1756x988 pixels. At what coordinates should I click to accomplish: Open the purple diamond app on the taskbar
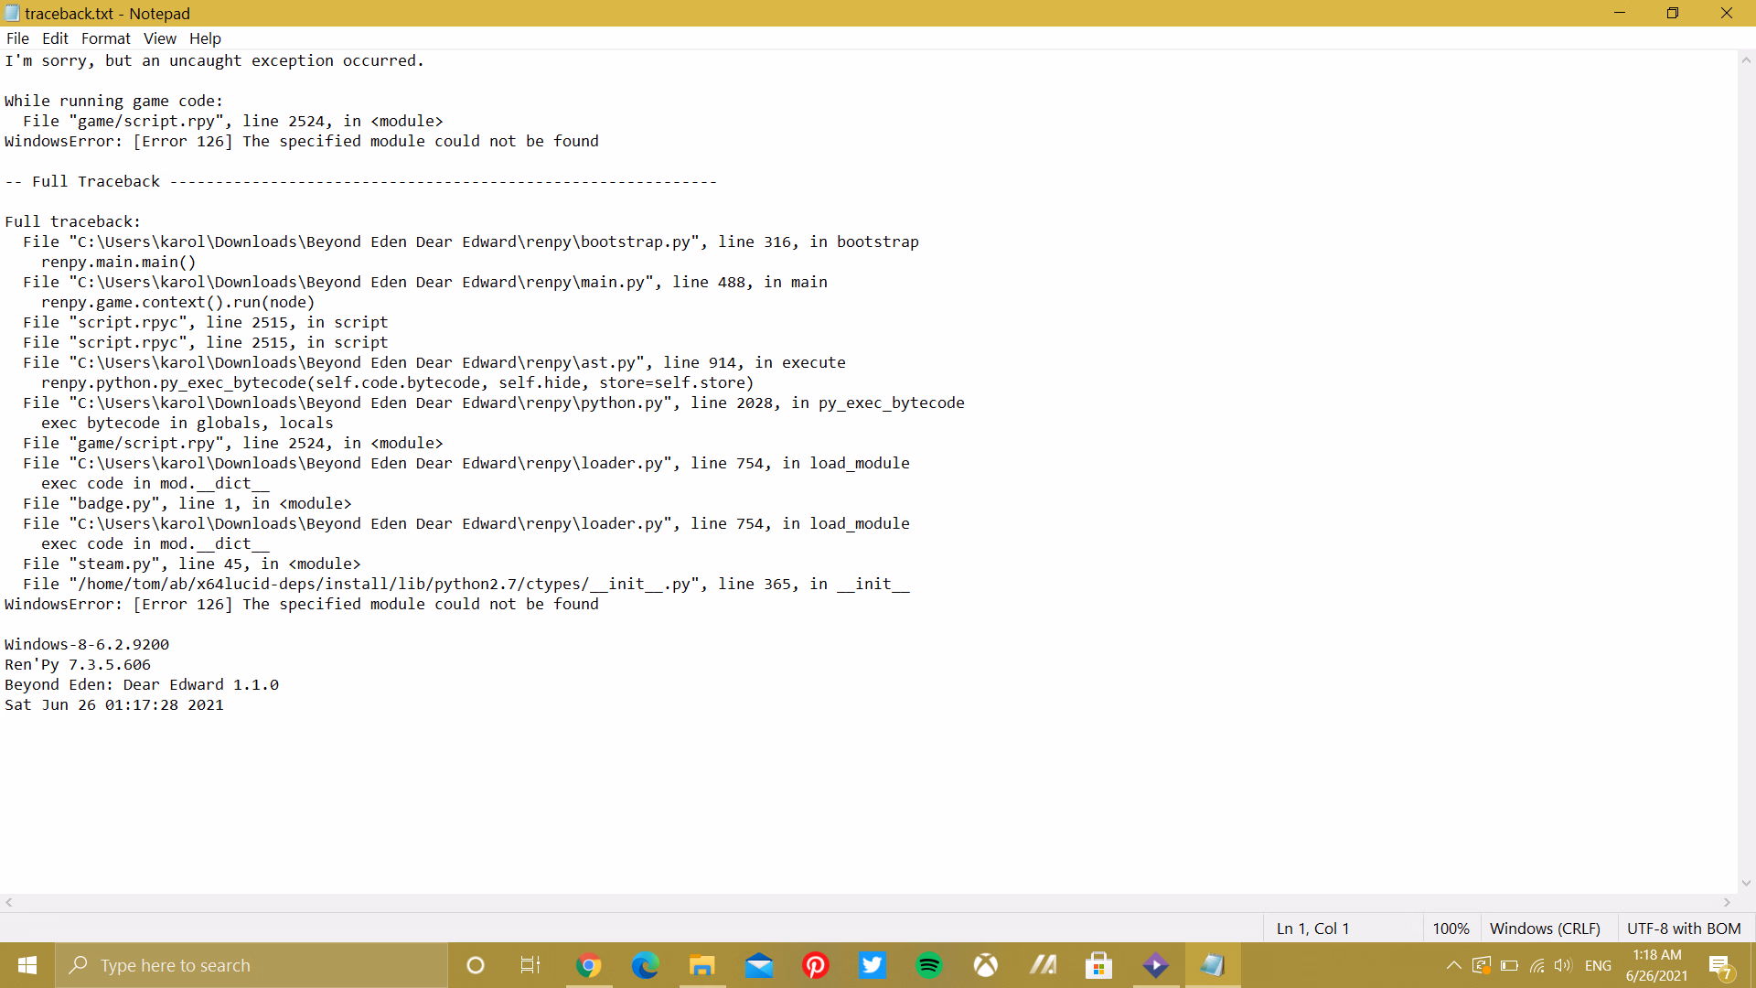coord(1155,965)
